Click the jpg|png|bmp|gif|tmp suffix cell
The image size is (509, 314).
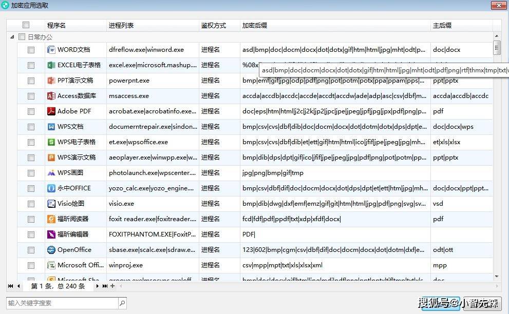pos(335,173)
